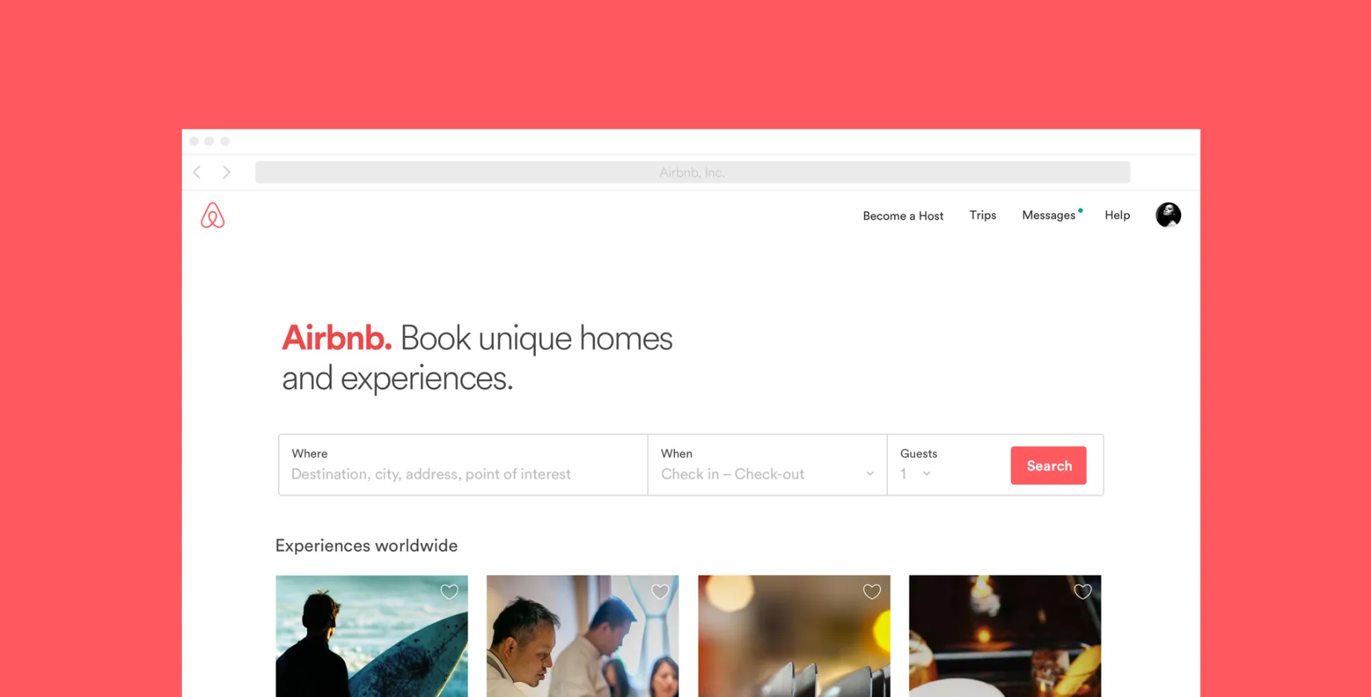Open the user profile avatar

point(1168,215)
